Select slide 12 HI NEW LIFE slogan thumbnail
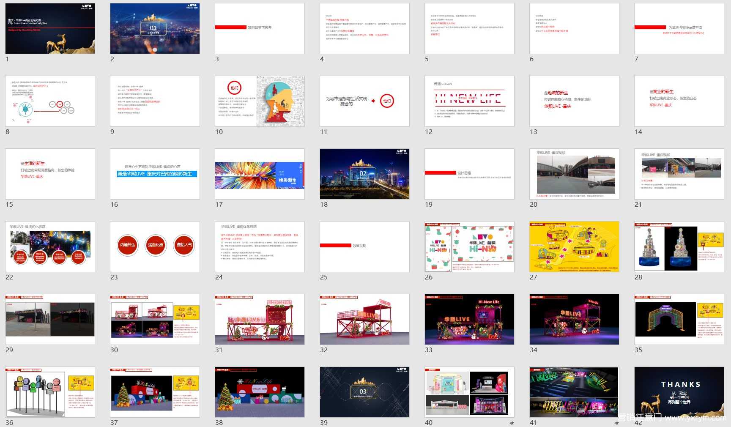The height and width of the screenshot is (427, 731). coord(469,101)
